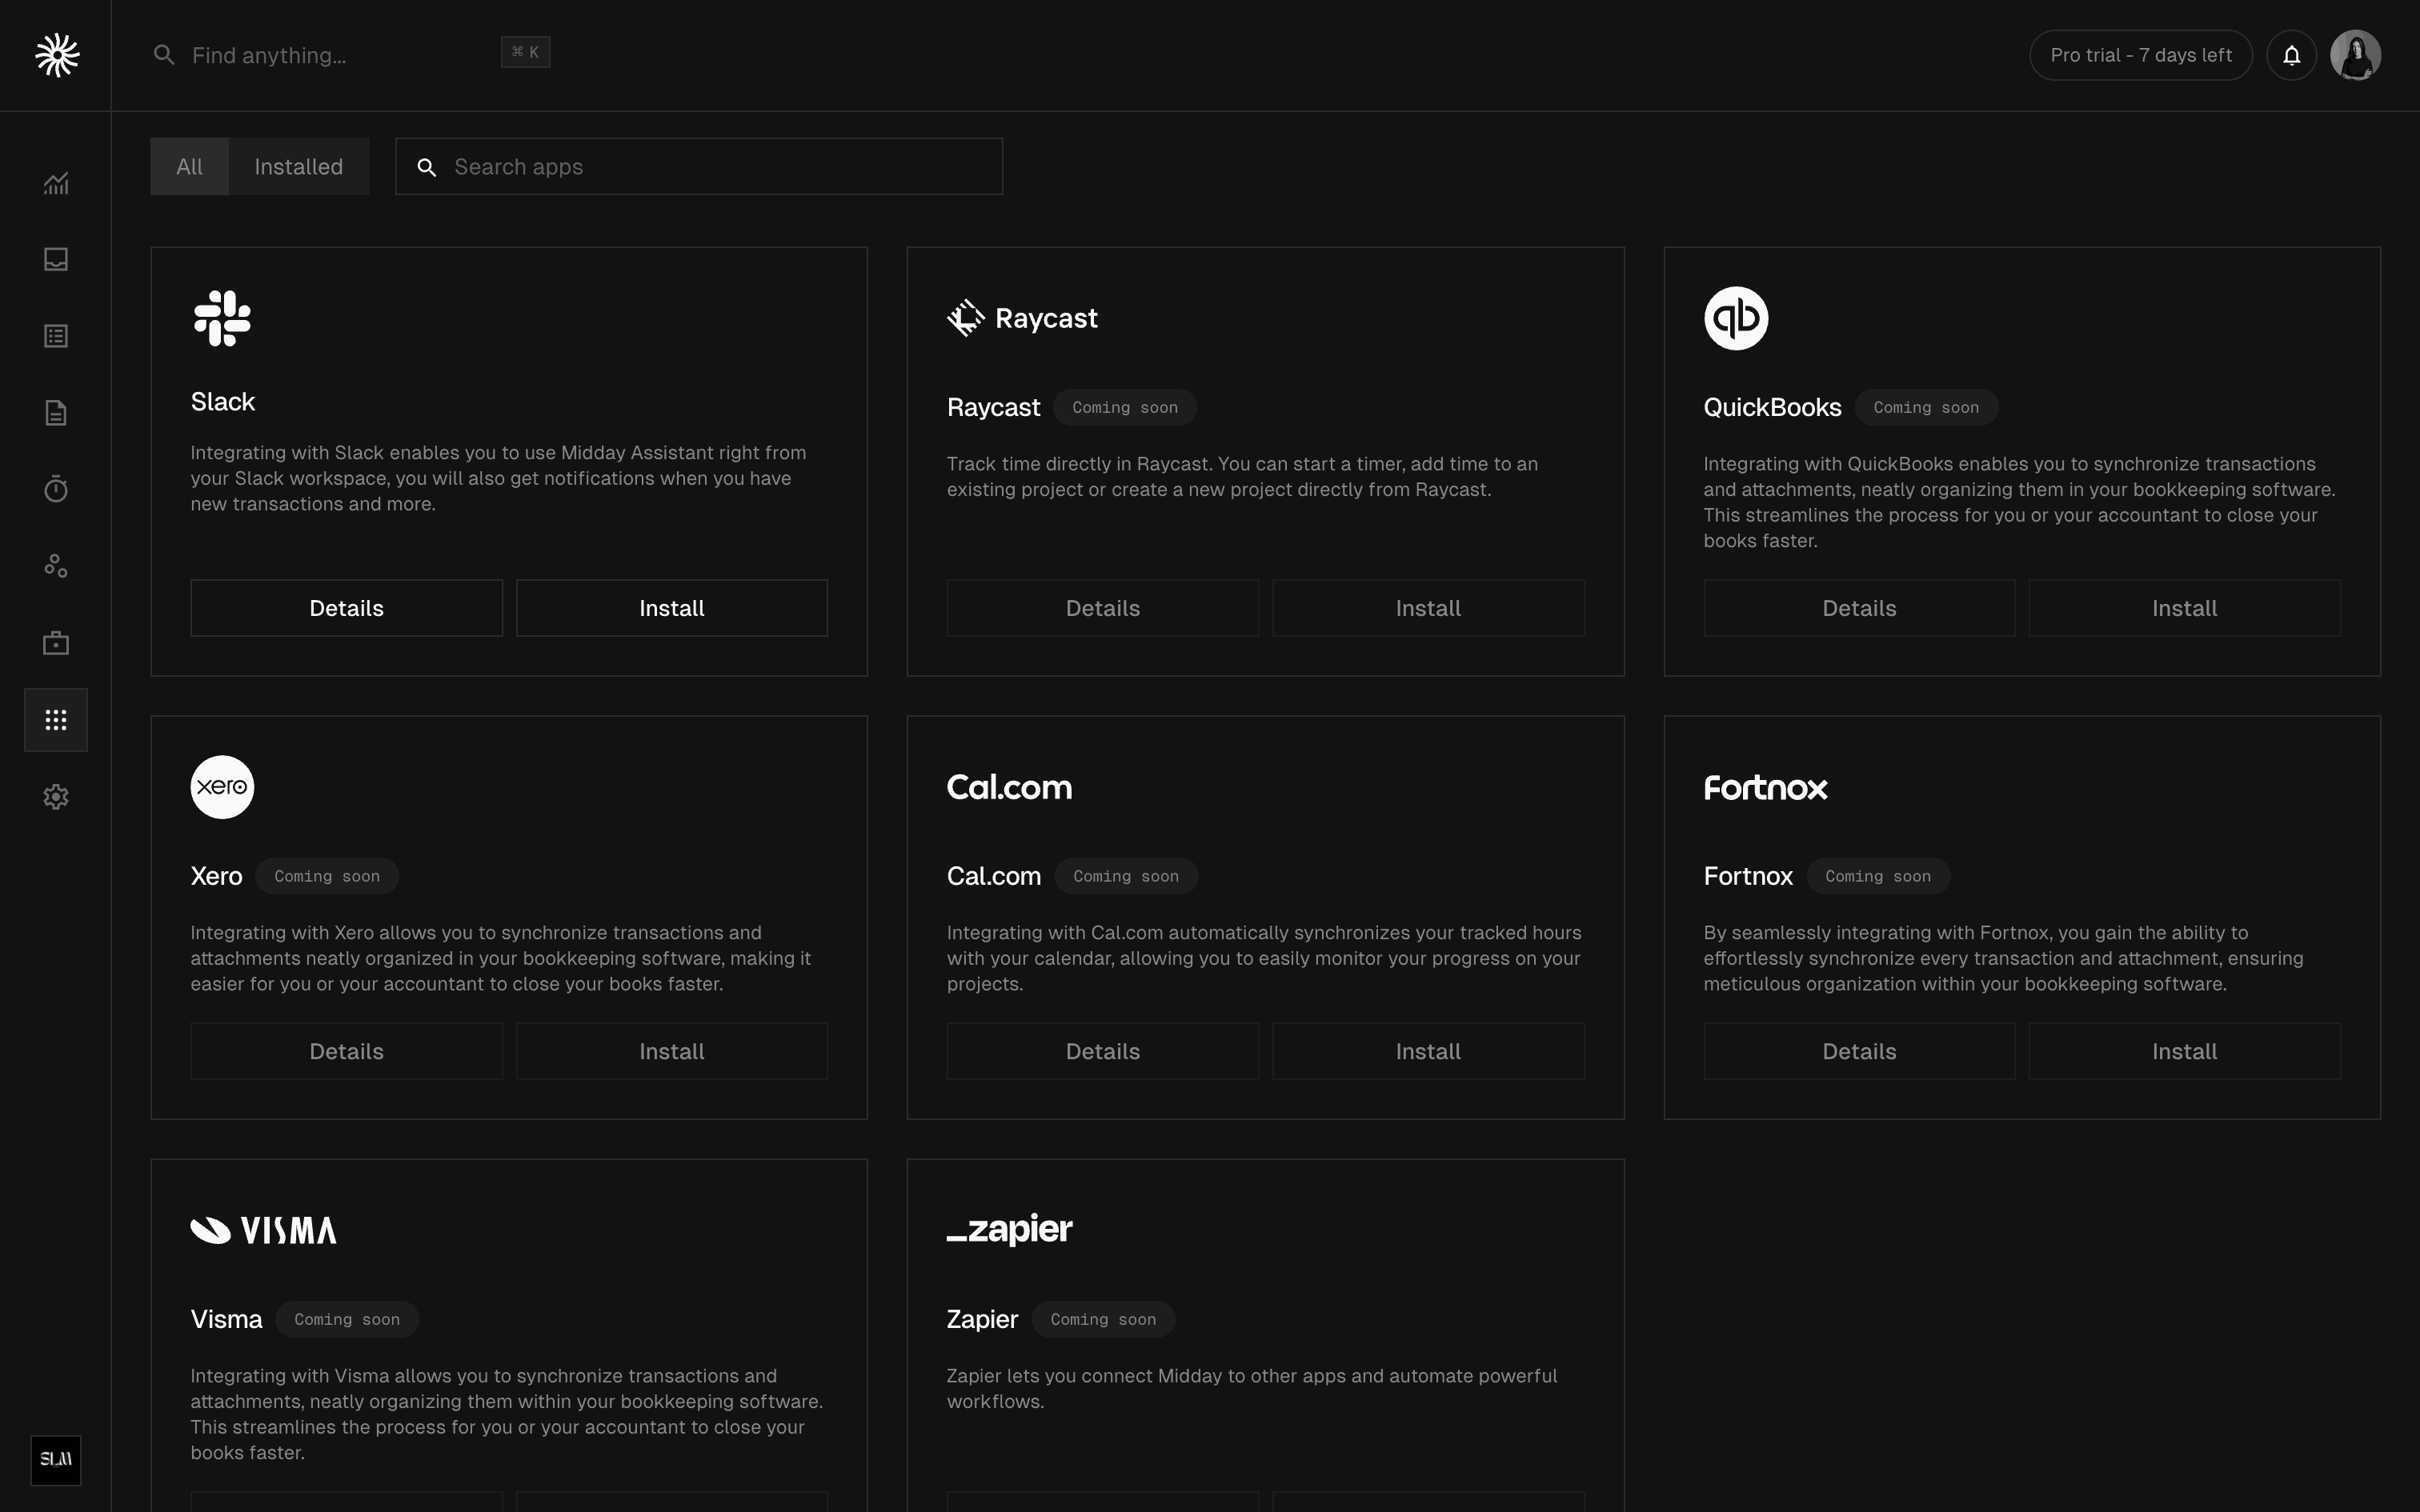
Task: Click the Midday logo icon
Action: (x=57, y=55)
